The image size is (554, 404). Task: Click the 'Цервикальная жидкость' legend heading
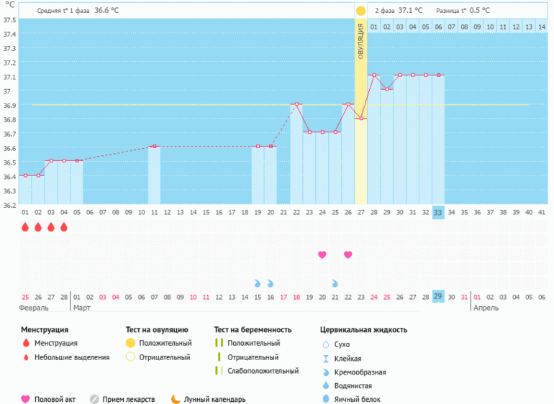363,330
